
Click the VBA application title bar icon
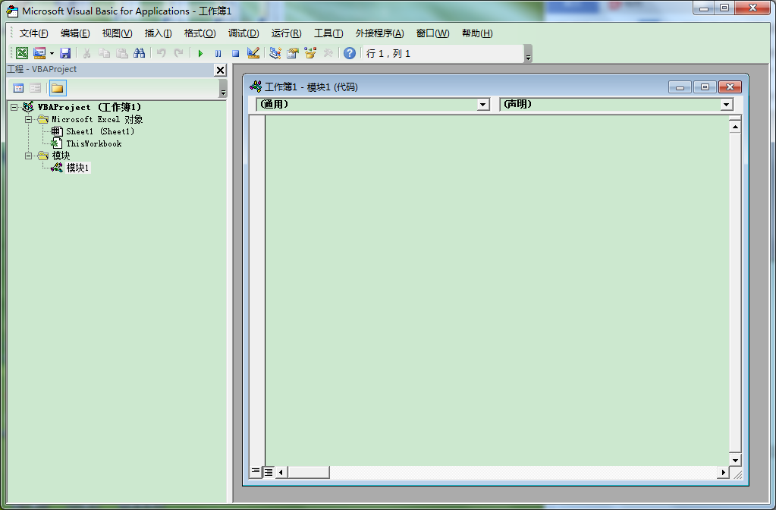coord(12,11)
